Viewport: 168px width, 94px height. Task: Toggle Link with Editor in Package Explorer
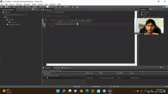point(34,9)
